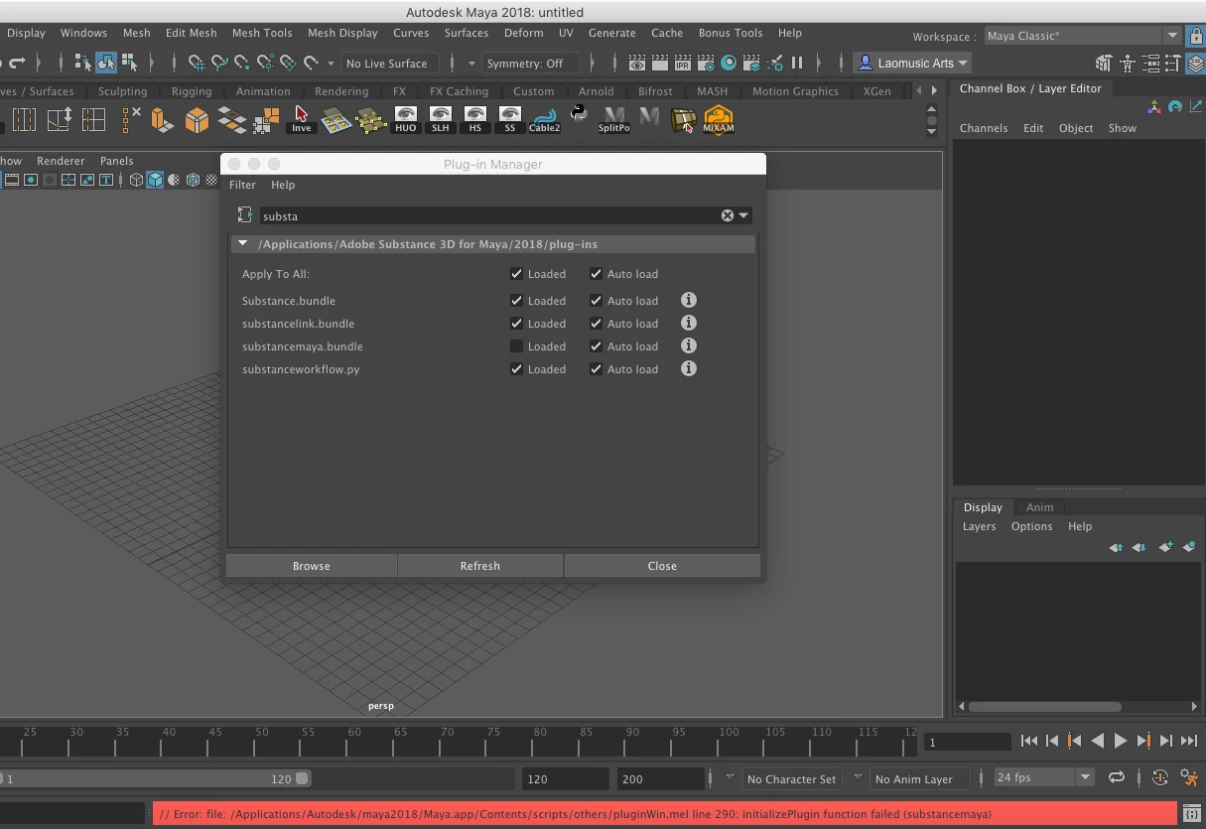This screenshot has width=1206, height=829.
Task: Show info for substanceworkflow.py
Action: 689,368
